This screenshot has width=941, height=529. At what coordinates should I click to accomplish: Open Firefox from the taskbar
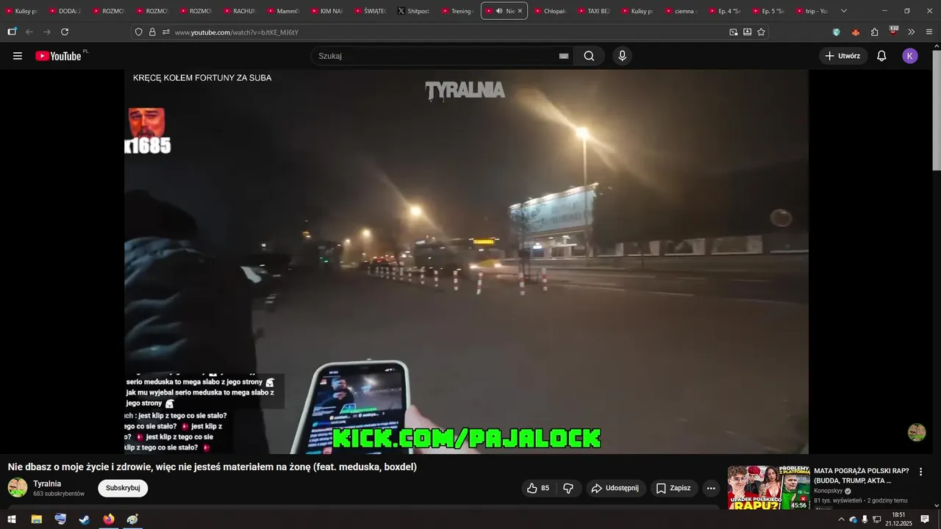(109, 519)
